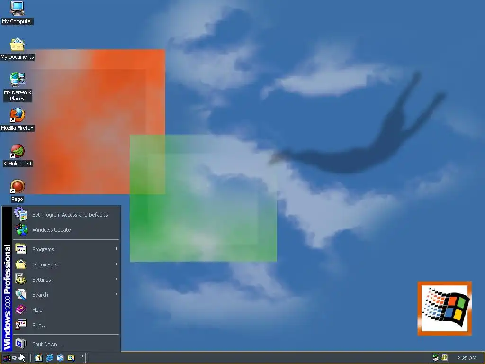
Task: Open Help from the Start menu
Action: 66,310
